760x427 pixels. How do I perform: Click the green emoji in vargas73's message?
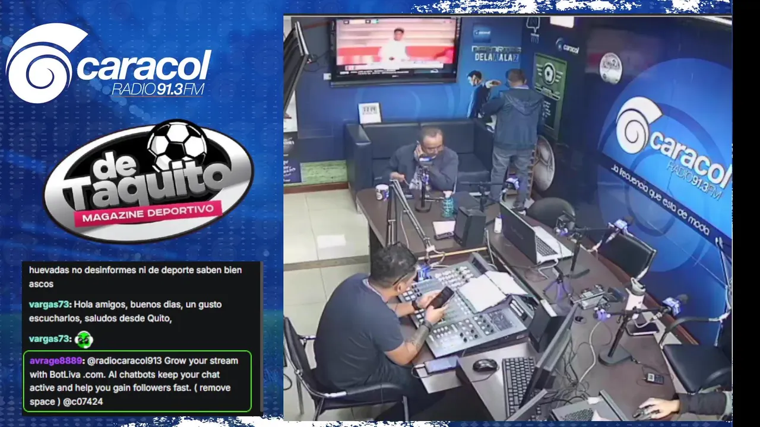(x=84, y=339)
